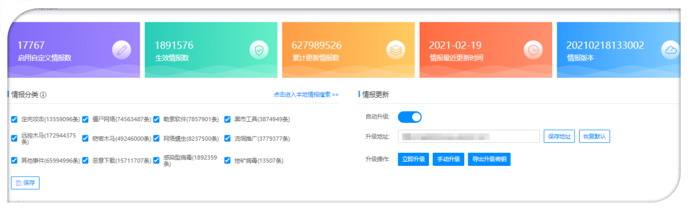Screen dimensions: 688x211
Task: Click the value 627989526
Action: point(316,45)
